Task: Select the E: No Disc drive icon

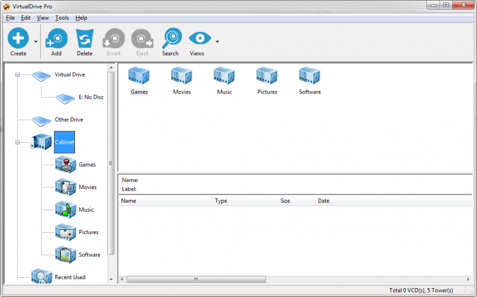Action: (x=65, y=99)
